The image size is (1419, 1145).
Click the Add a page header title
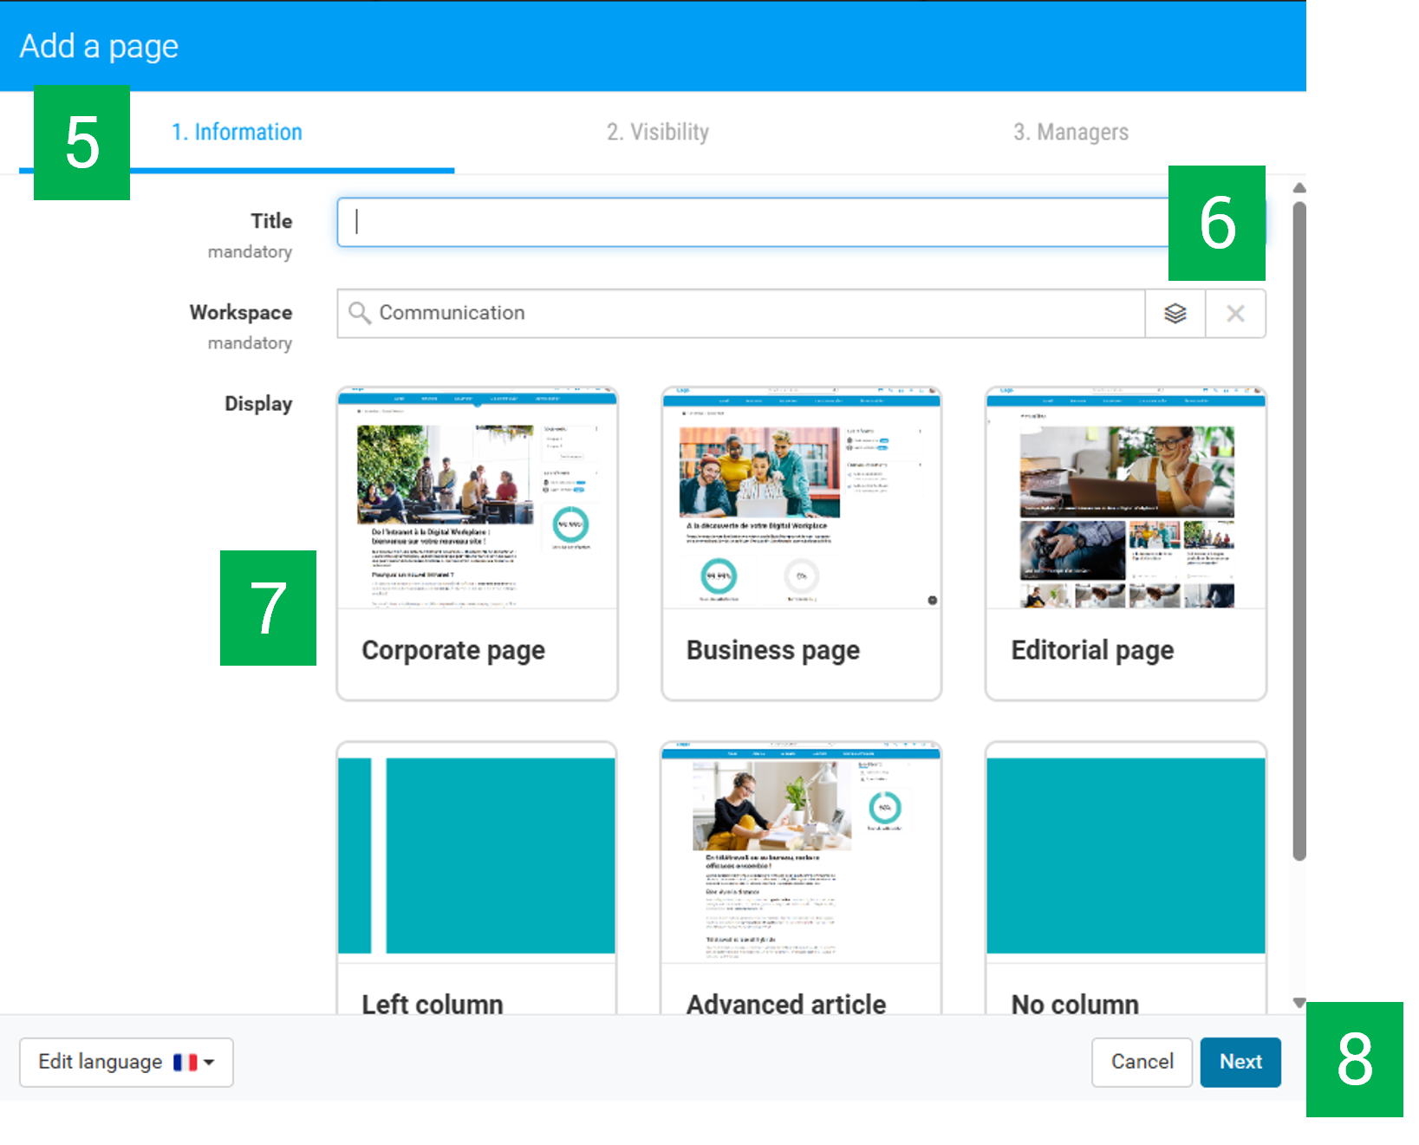click(x=99, y=46)
